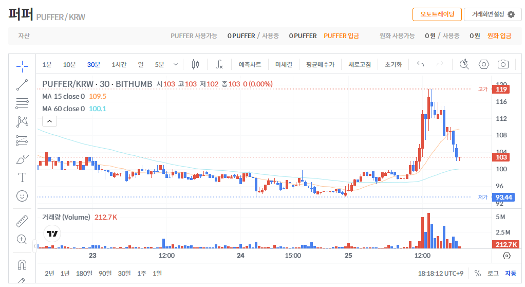Click the PUFFER deposit link
Screen dimensions: 525x287
[341, 36]
